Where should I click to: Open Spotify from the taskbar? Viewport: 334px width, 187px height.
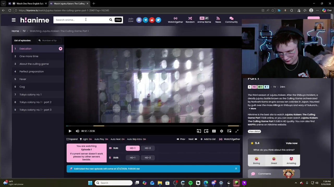[x=190, y=183]
